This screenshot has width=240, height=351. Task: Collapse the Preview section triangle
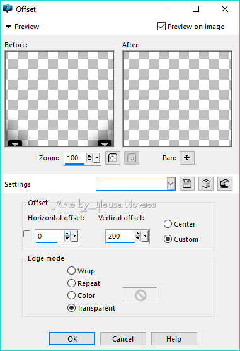click(x=8, y=27)
